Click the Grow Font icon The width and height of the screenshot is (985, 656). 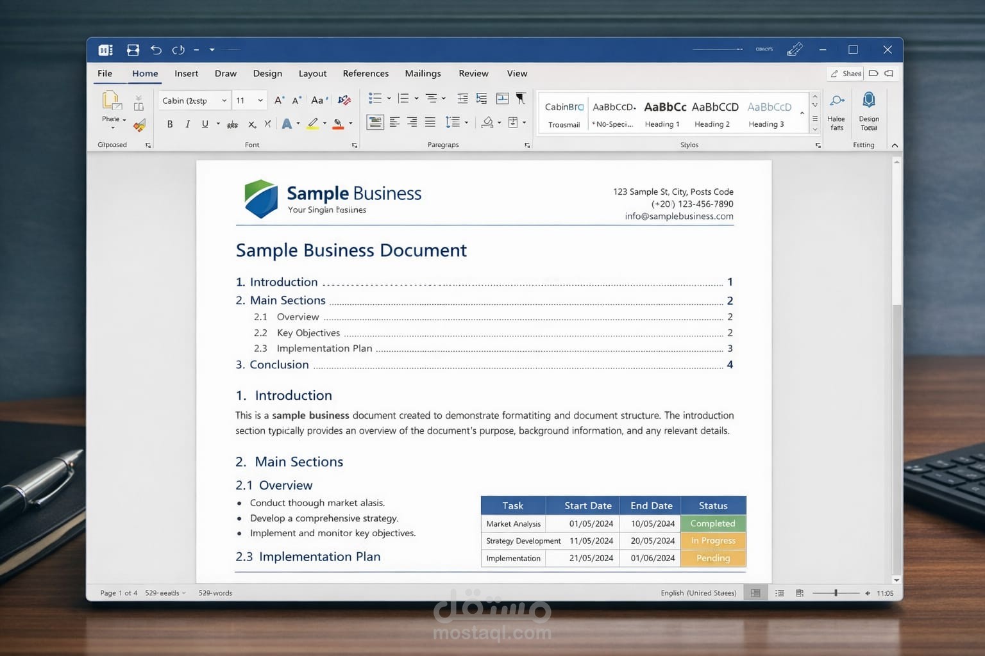coord(279,100)
